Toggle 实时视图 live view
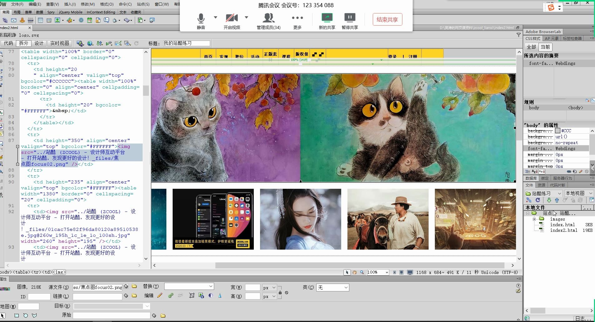595x322 pixels. 59,43
